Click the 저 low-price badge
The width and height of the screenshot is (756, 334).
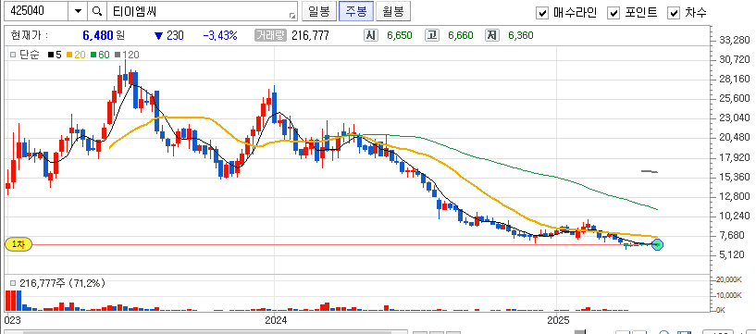coord(491,35)
